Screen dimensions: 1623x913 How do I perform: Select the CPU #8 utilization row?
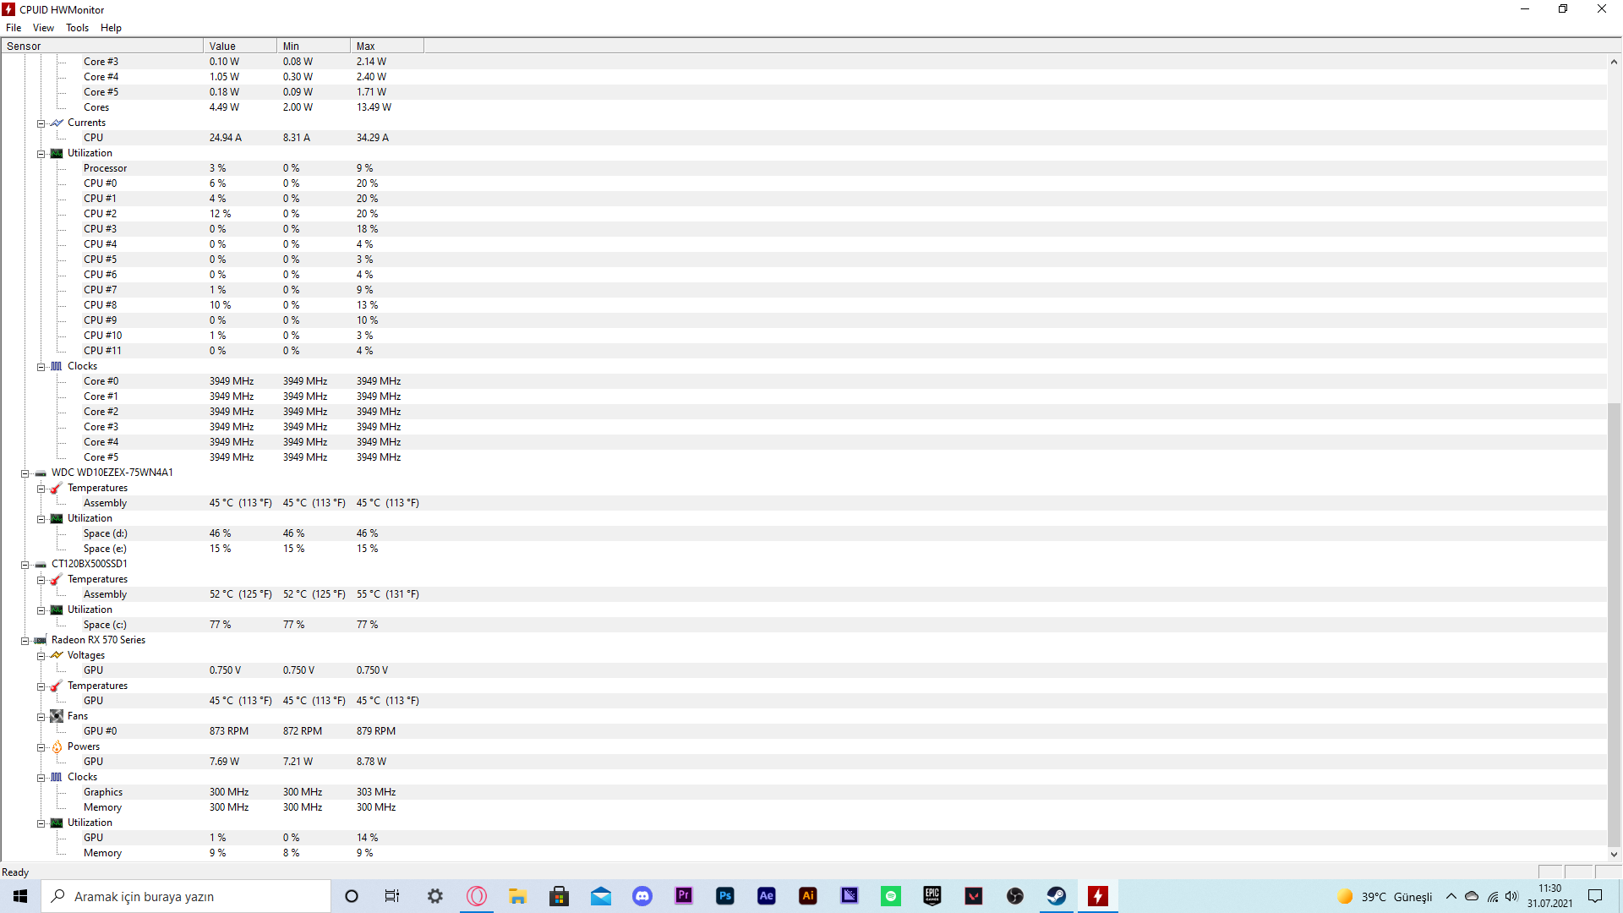point(803,305)
